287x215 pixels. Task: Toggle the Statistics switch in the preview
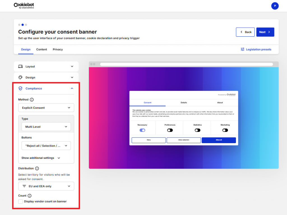pyautogui.click(x=197, y=130)
